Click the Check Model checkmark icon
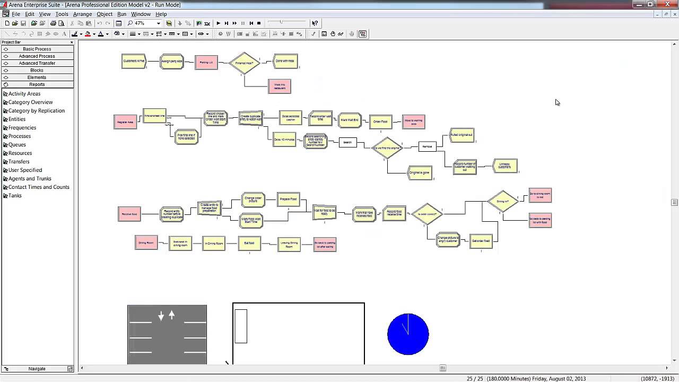Image resolution: width=679 pixels, height=382 pixels. click(313, 34)
